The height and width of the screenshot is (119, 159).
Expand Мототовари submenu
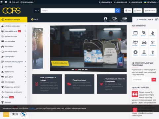coord(26,82)
